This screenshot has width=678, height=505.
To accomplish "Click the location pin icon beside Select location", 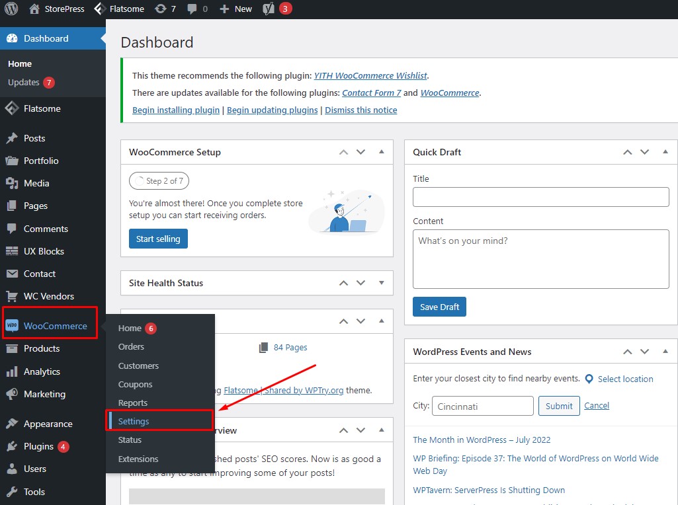I will point(589,379).
